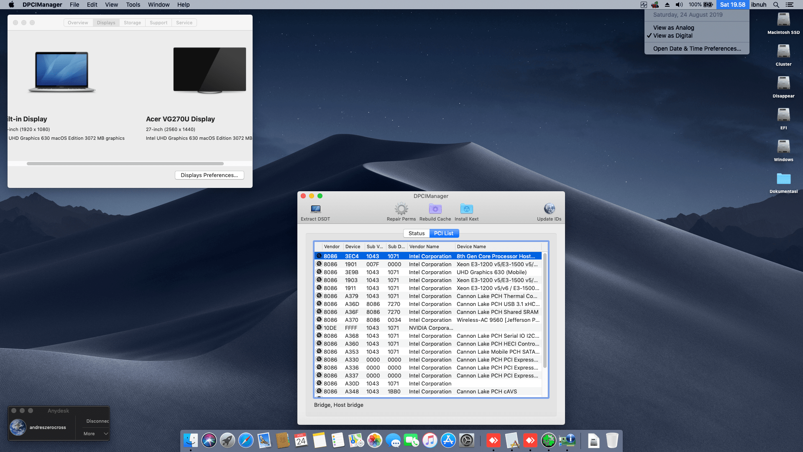This screenshot has height=452, width=803.
Task: Switch to the Overview tab
Action: pos(78,23)
